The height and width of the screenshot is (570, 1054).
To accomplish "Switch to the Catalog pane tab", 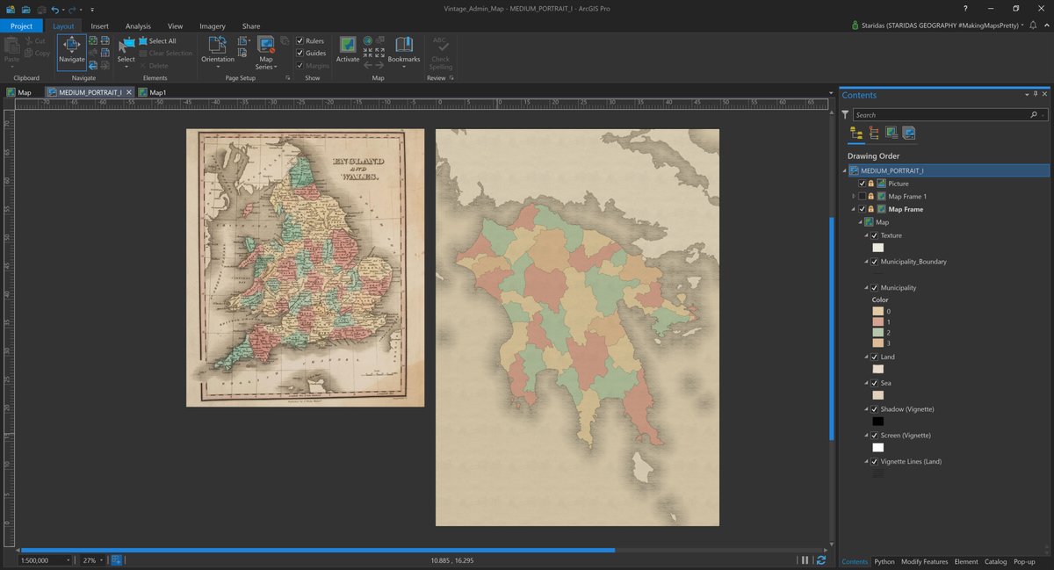I will (x=995, y=561).
